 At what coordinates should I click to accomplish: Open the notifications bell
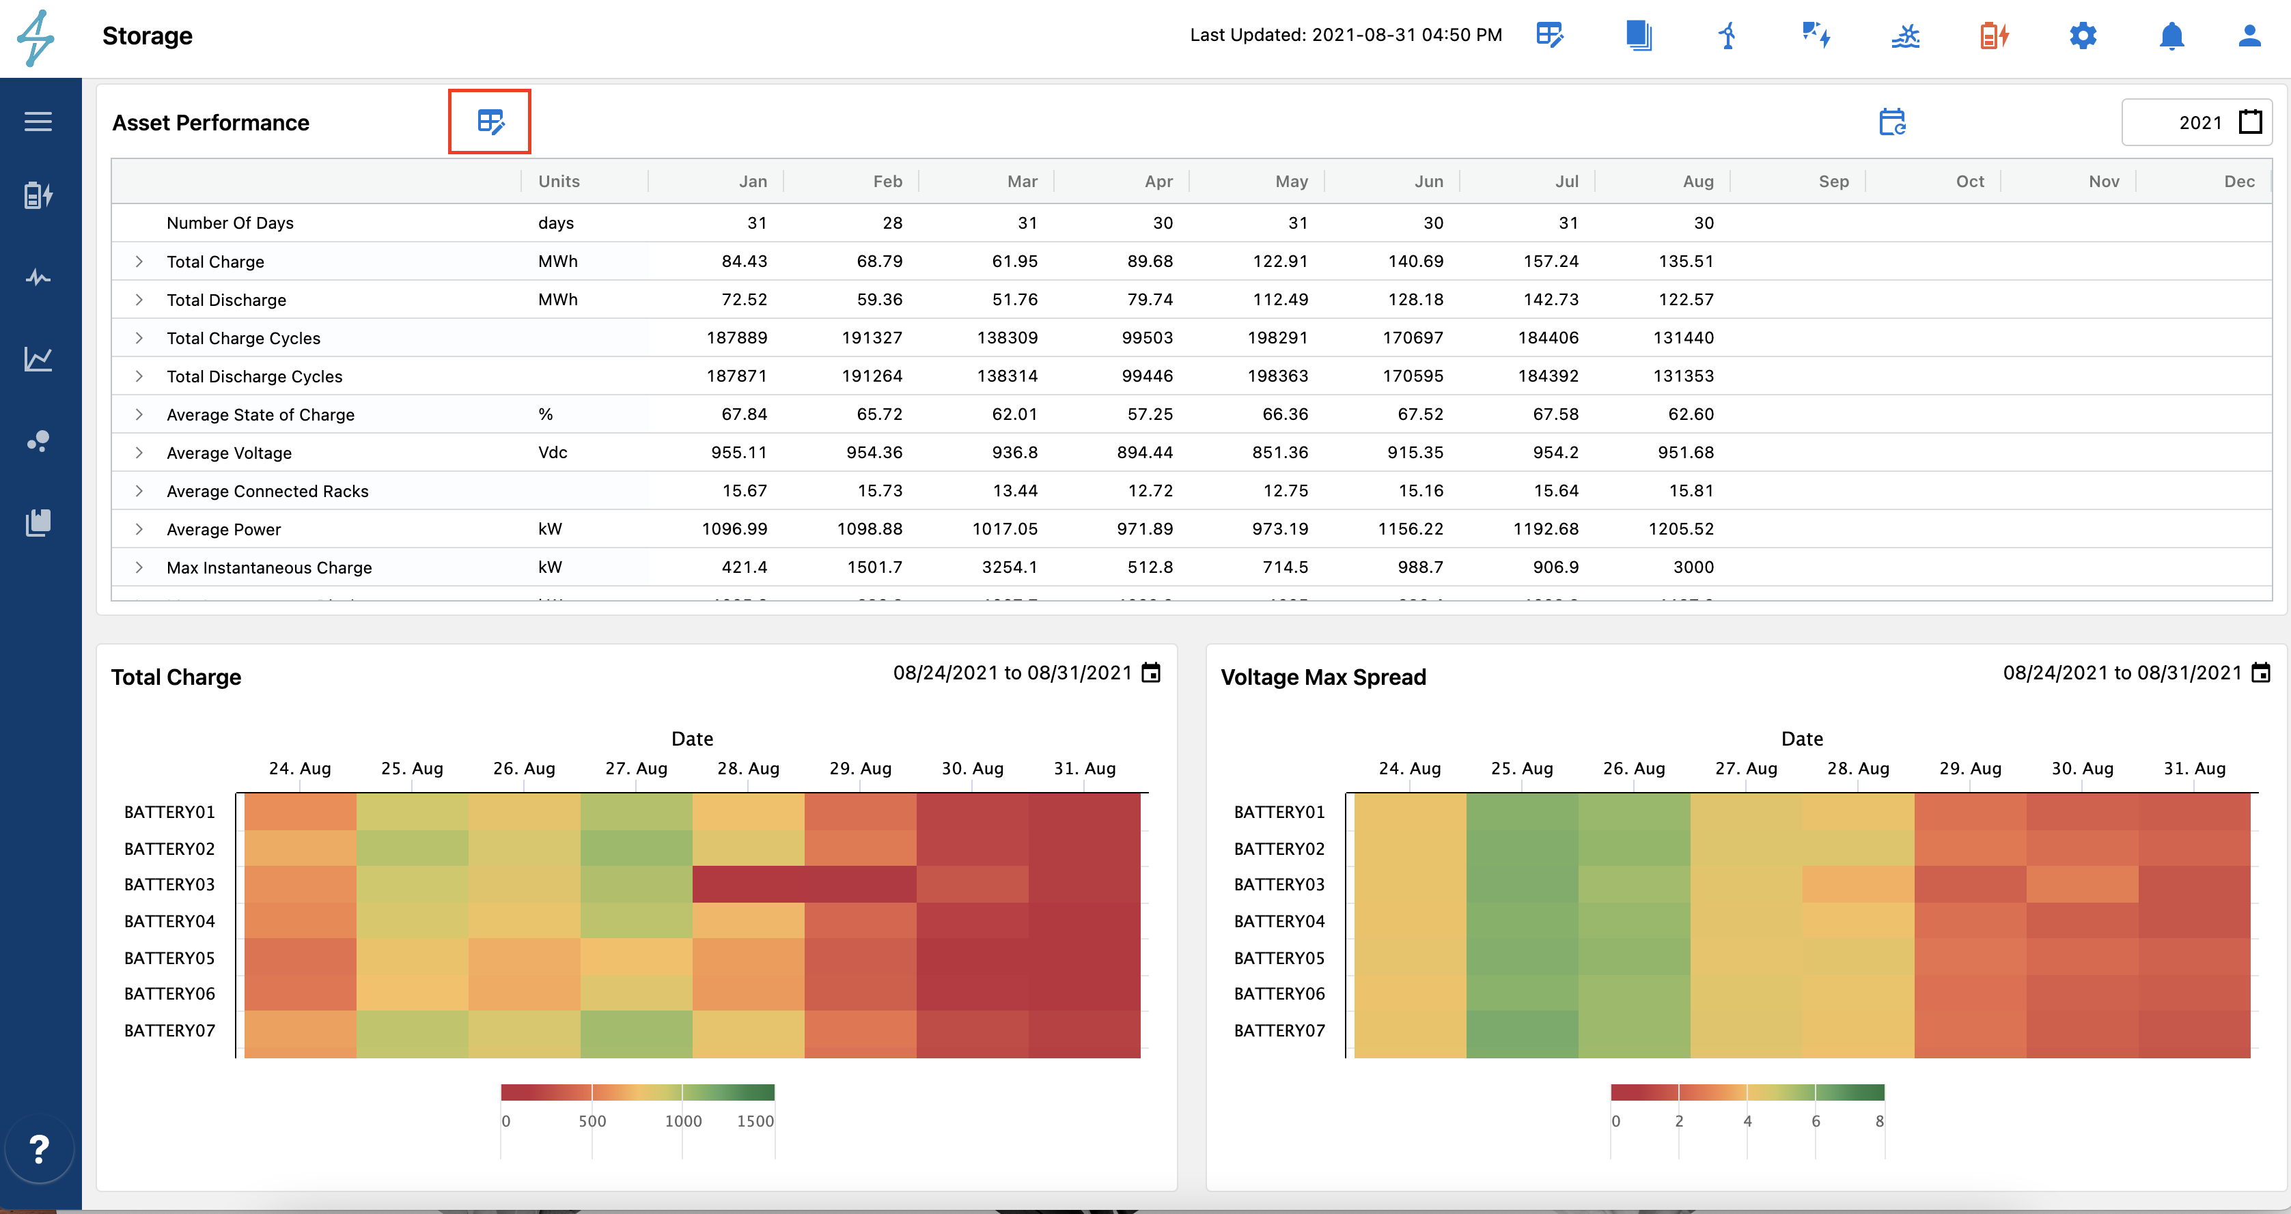pos(2172,36)
